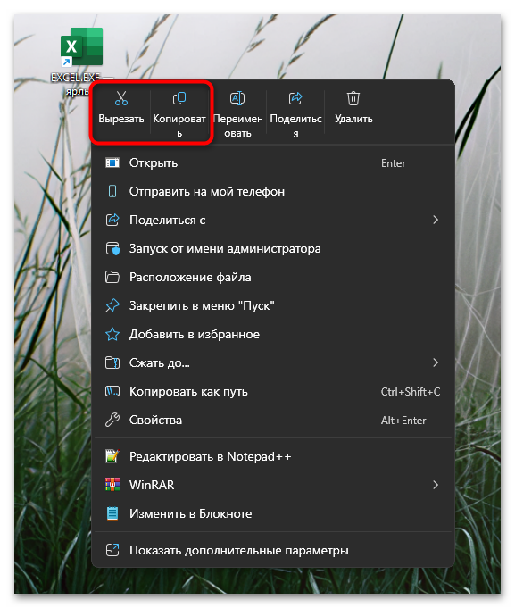Click the Копировать text label
The image size is (515, 608).
click(179, 126)
